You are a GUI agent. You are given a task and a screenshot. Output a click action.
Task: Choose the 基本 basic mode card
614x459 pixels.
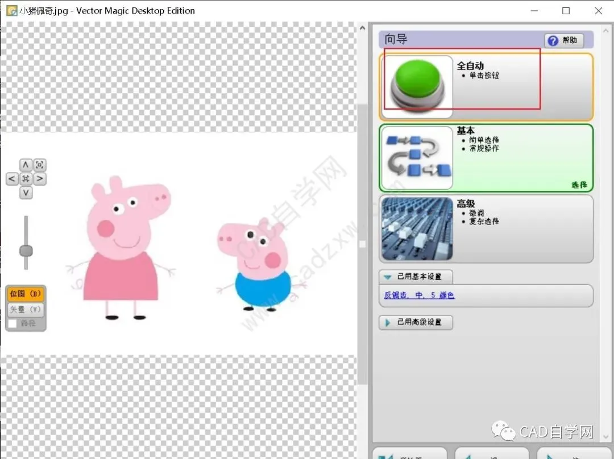(x=486, y=158)
